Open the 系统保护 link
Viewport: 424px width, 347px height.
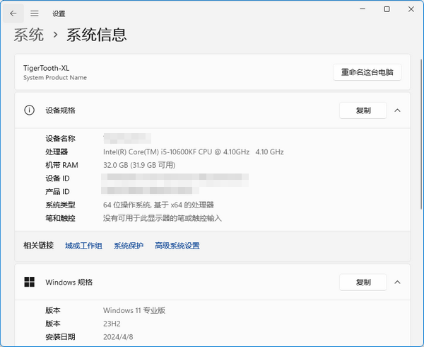point(129,246)
